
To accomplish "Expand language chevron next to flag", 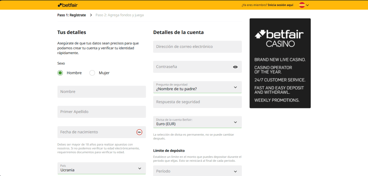I will [x=308, y=5].
